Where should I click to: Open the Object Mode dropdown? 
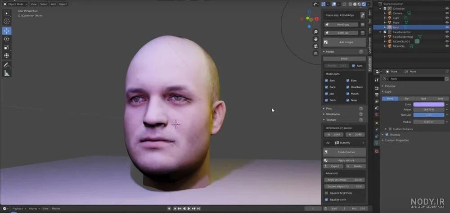(15, 4)
